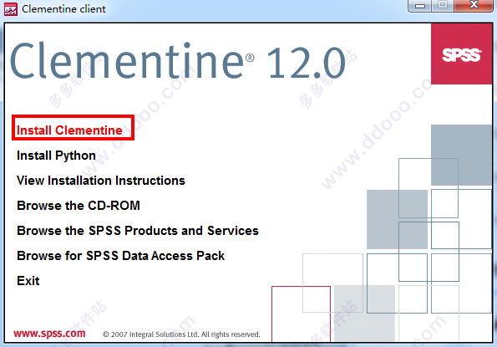Click the 2007 Integral Solutions copyright text
This screenshot has width=497, height=347.
181,334
